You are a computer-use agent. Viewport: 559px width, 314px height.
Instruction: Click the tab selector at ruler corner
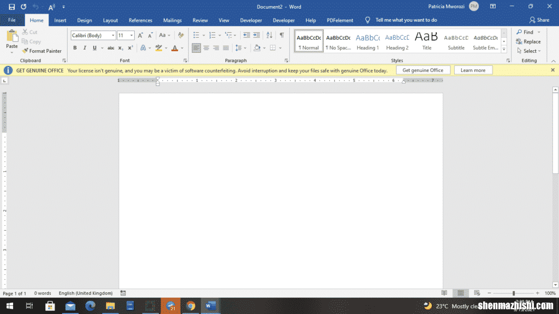(x=4, y=81)
